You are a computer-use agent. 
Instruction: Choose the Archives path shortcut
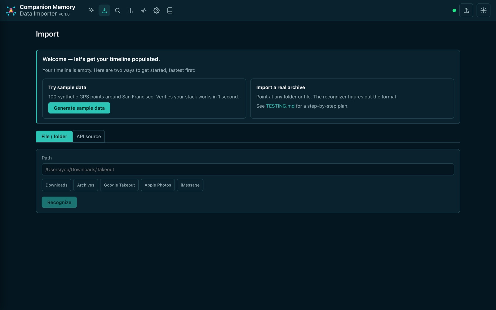86,185
